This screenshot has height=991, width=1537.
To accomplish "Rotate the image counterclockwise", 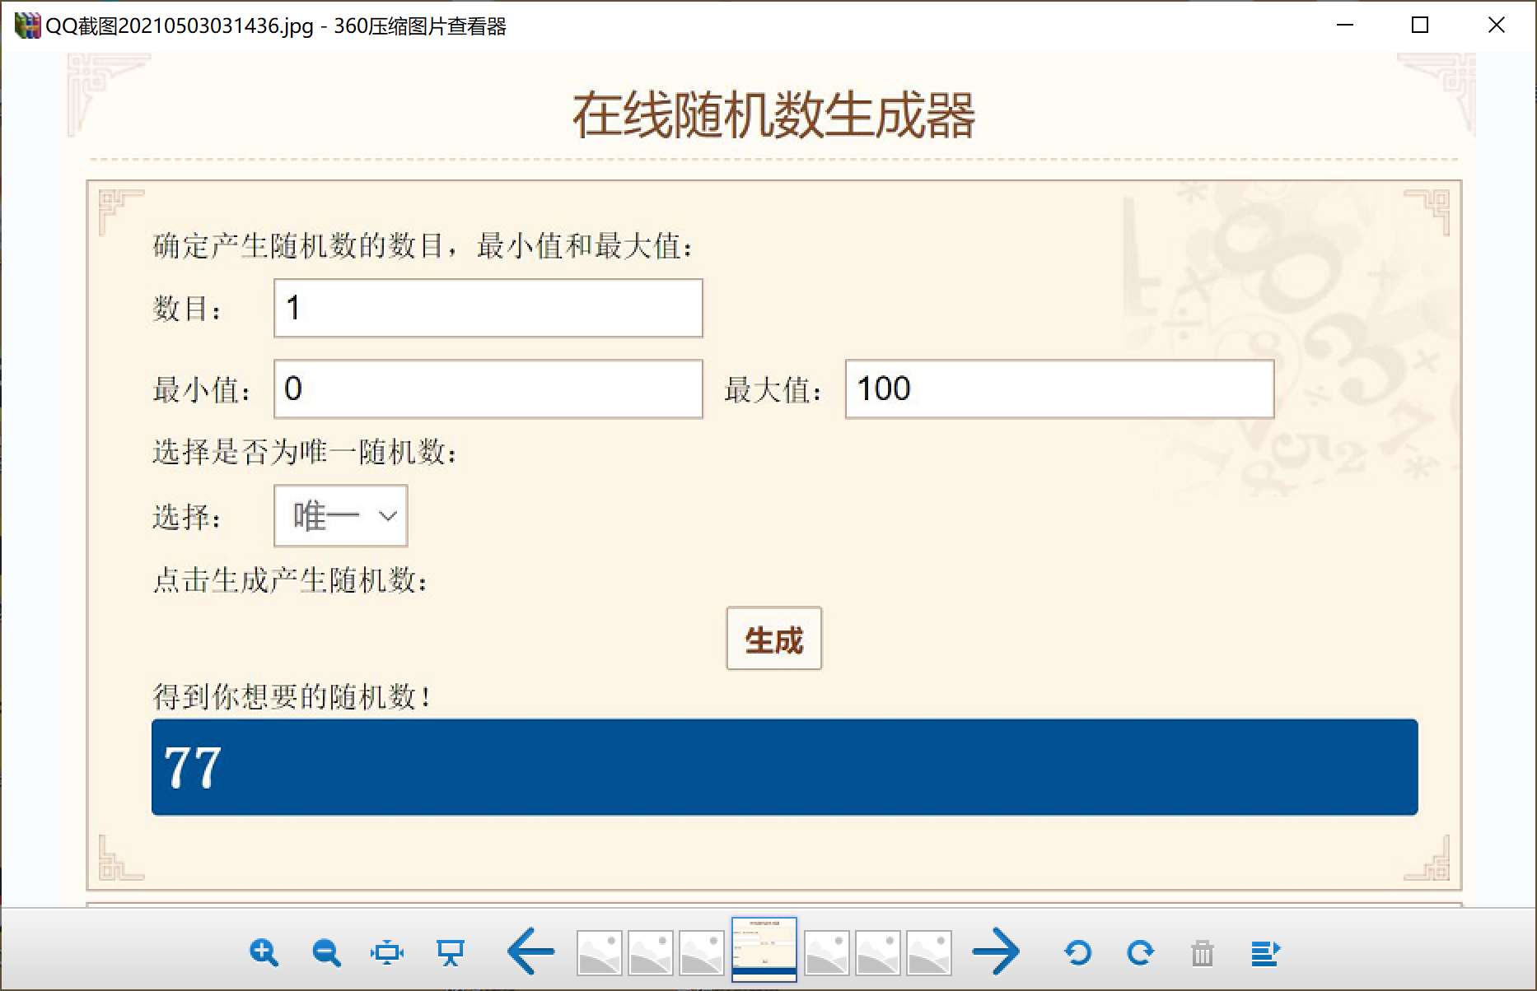I will click(x=1077, y=952).
